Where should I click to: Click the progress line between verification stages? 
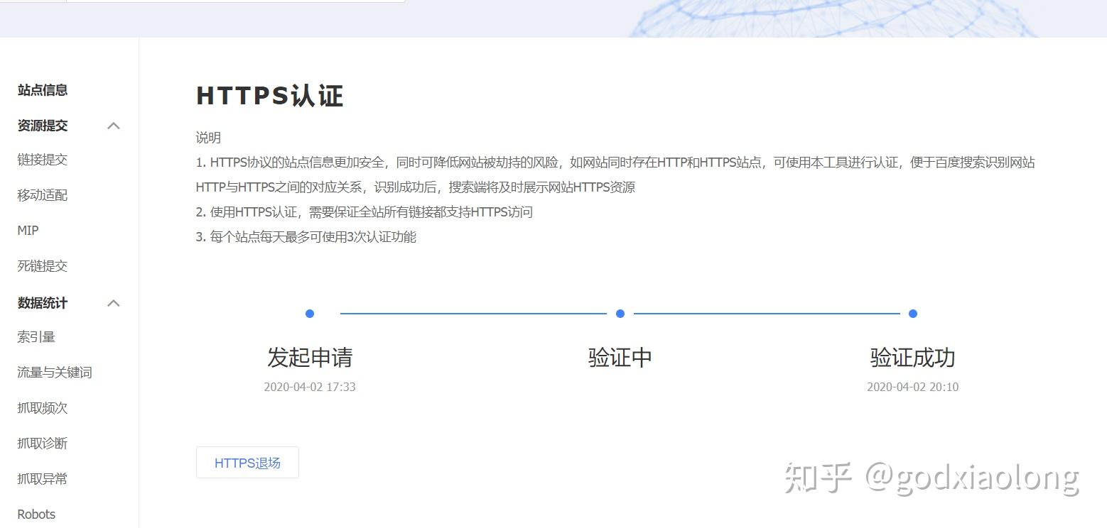click(x=469, y=313)
